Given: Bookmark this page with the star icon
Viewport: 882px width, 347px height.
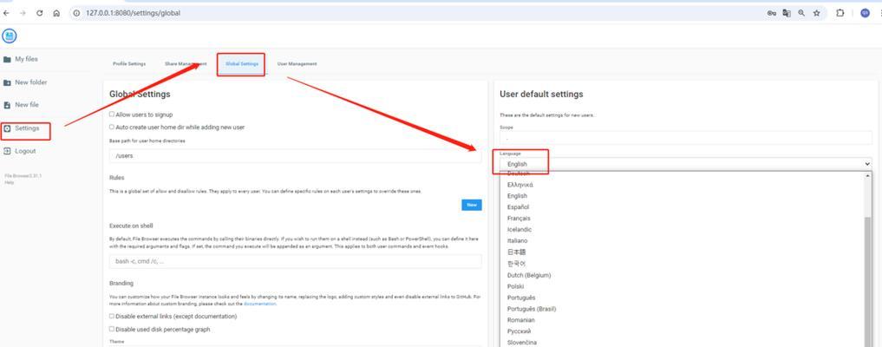Looking at the screenshot, I should click(817, 13).
